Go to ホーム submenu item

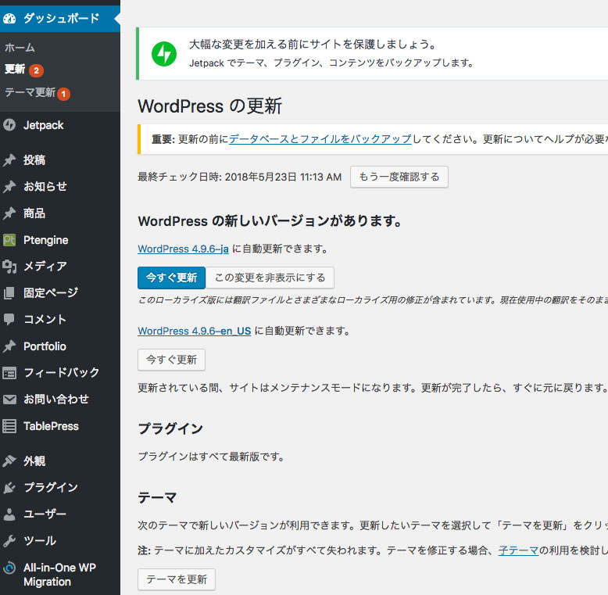click(x=20, y=48)
